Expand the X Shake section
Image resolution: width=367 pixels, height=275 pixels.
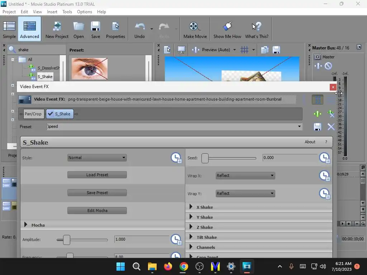tap(191, 207)
